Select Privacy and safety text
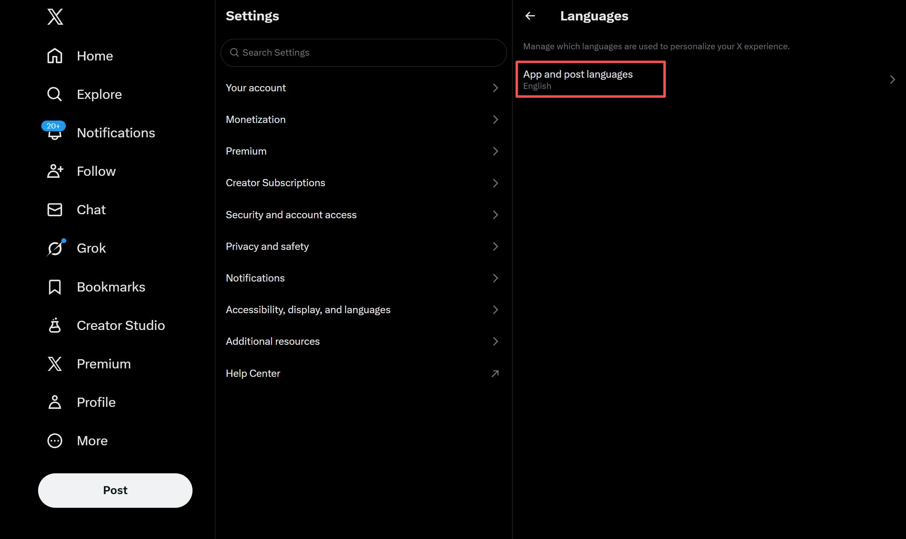Image resolution: width=906 pixels, height=539 pixels. pyautogui.click(x=268, y=246)
